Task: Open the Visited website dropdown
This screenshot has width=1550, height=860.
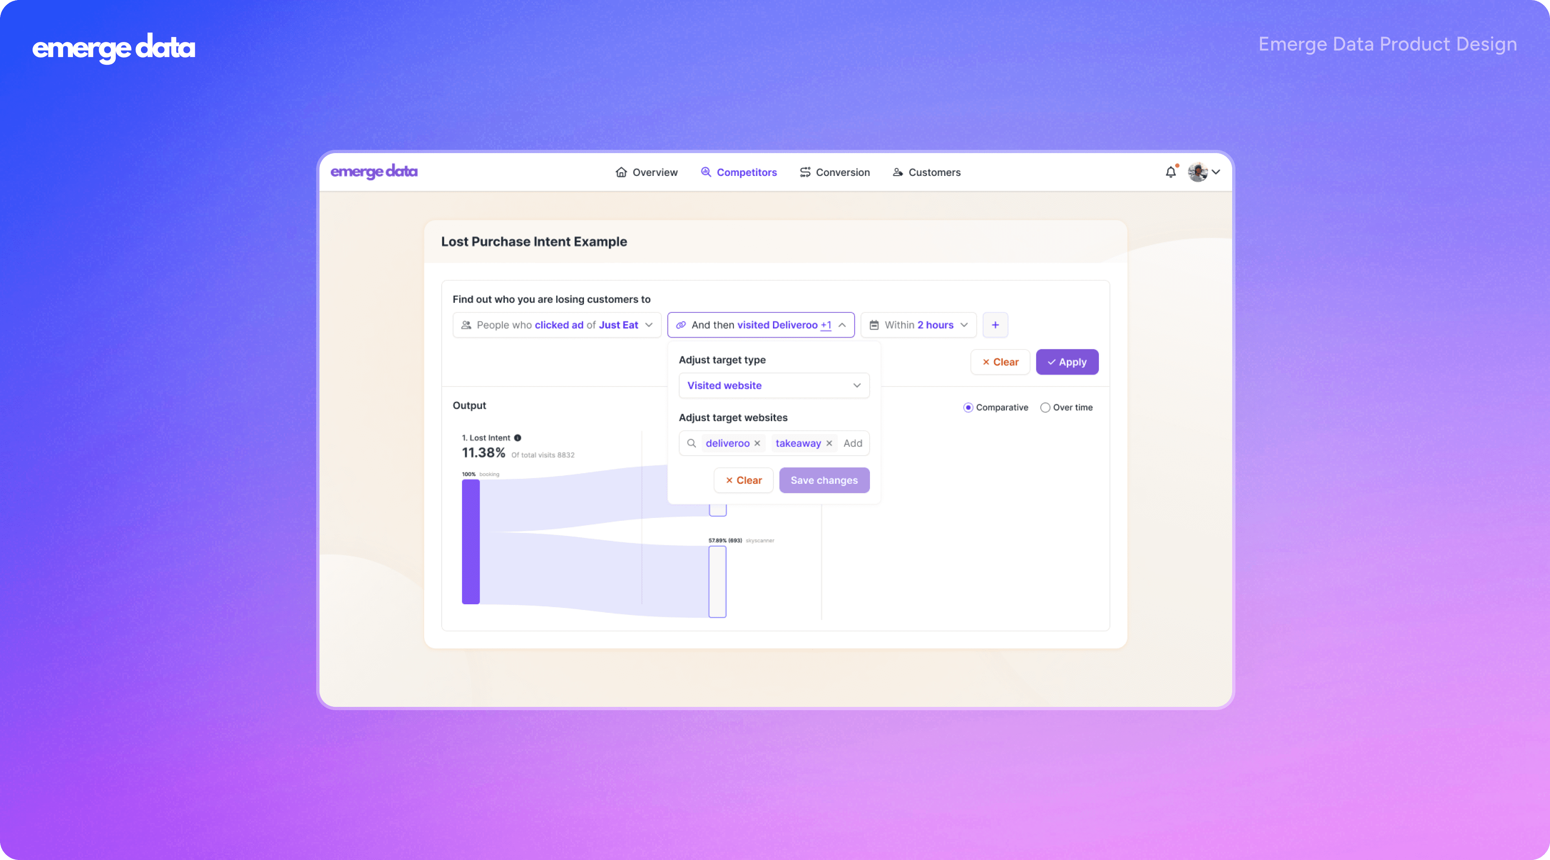Action: 774,386
